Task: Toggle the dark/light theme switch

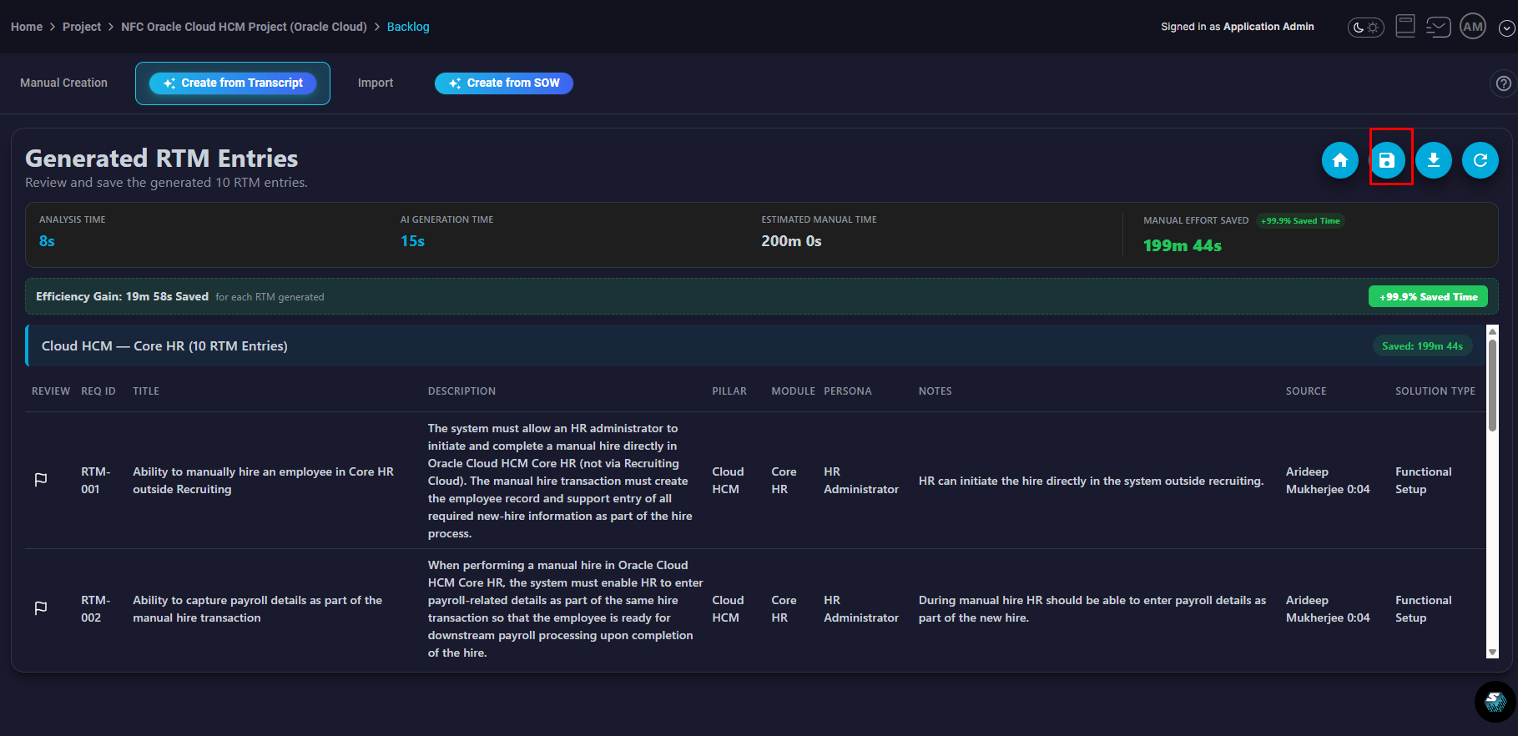Action: (x=1365, y=28)
